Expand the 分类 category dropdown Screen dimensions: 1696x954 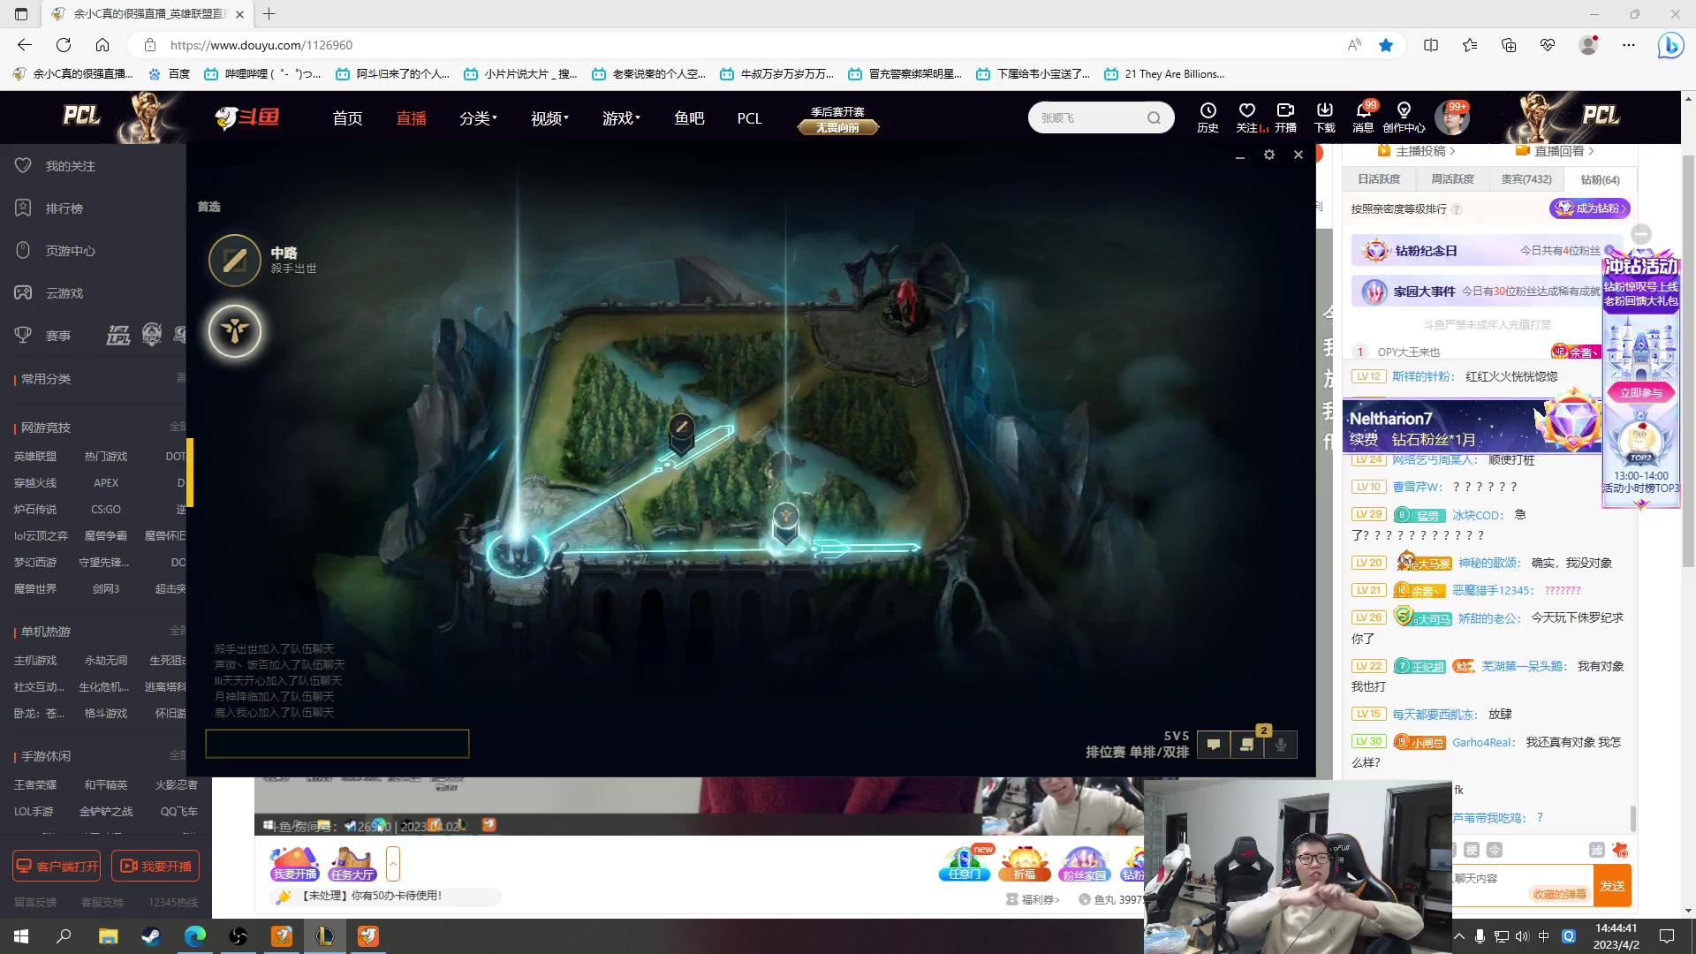tap(478, 118)
